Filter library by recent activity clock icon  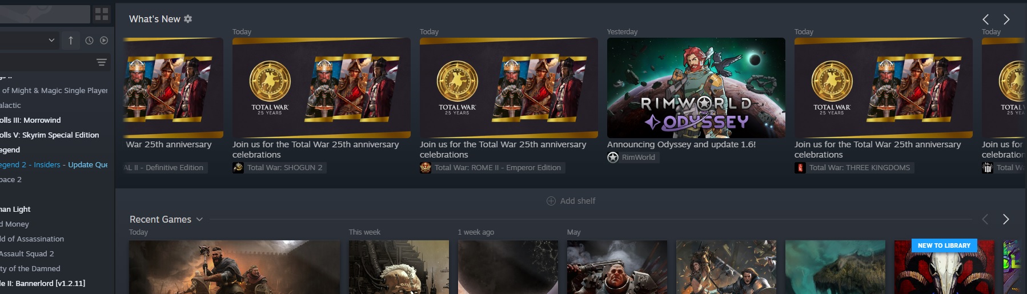pyautogui.click(x=89, y=41)
